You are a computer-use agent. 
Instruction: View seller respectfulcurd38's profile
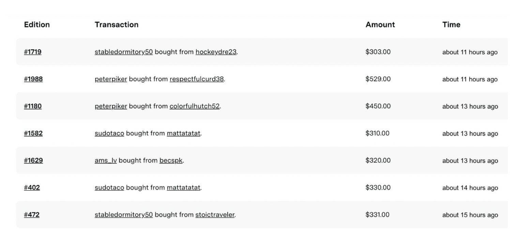coord(197,79)
